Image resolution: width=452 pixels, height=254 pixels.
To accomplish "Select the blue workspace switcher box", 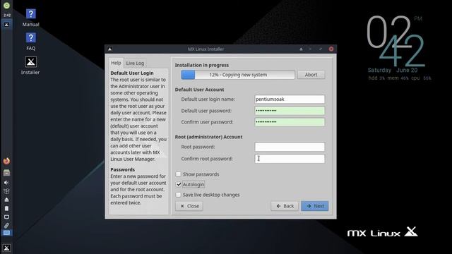I will click(6, 233).
